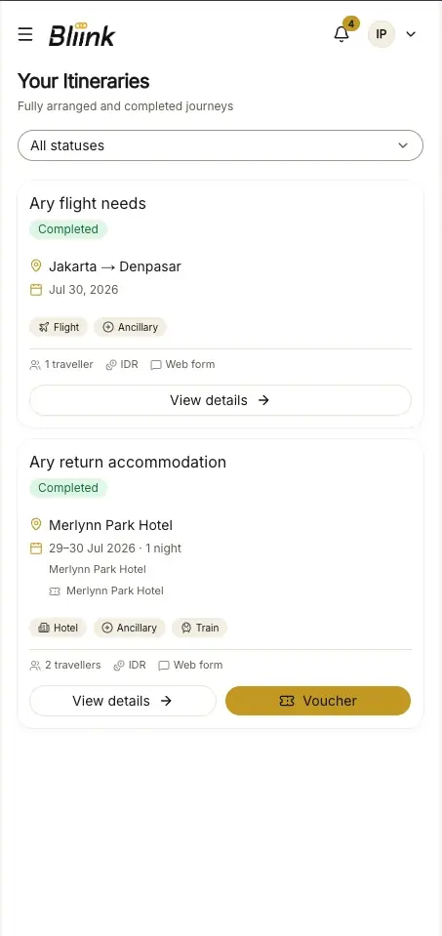View details of Ary return accommodation
The width and height of the screenshot is (442, 936).
point(122,701)
